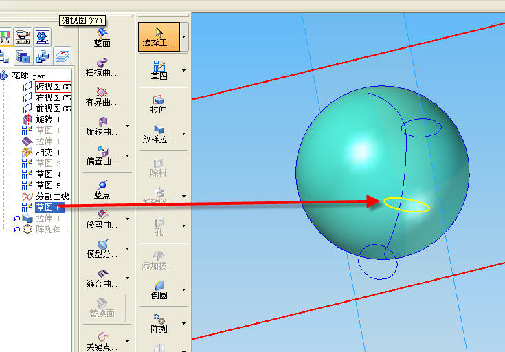The image size is (505, 352).
Task: Start the 草图 sketch command in toolbar
Action: click(x=159, y=70)
